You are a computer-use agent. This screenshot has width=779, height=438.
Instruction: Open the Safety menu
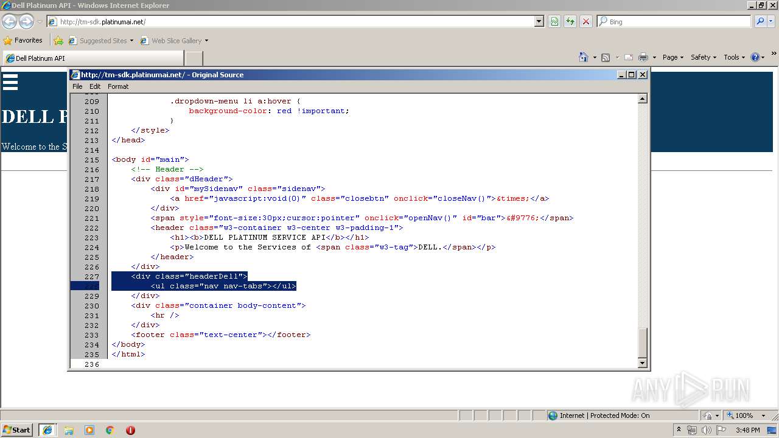[x=704, y=57]
